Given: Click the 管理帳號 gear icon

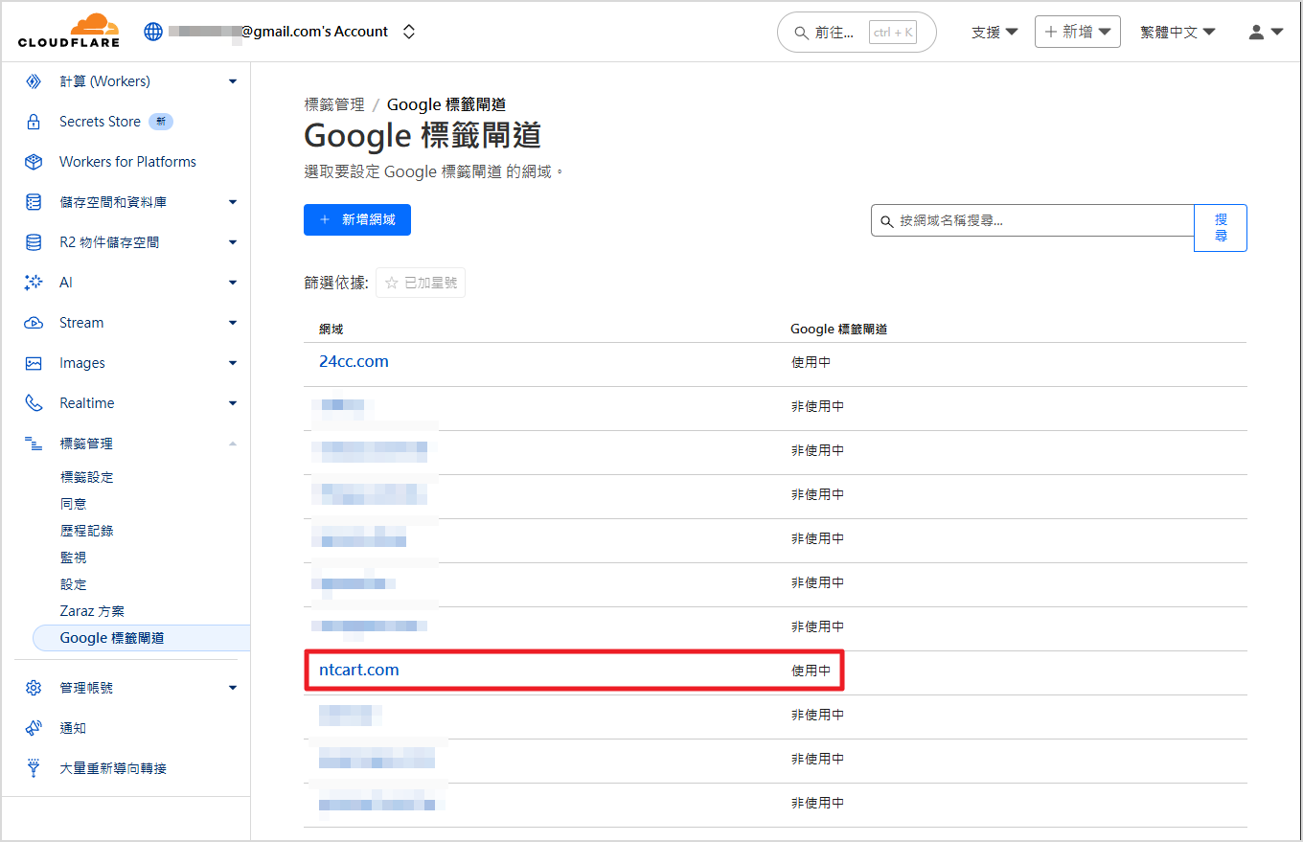Looking at the screenshot, I should click(x=34, y=688).
